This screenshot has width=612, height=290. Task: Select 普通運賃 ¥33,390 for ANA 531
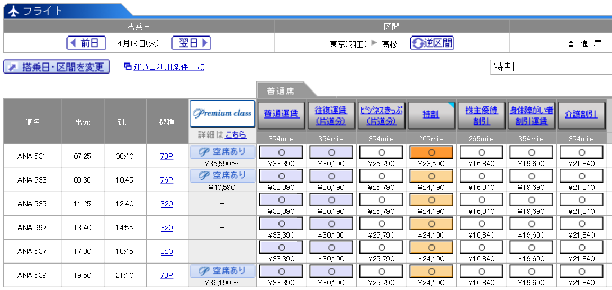[x=282, y=152]
